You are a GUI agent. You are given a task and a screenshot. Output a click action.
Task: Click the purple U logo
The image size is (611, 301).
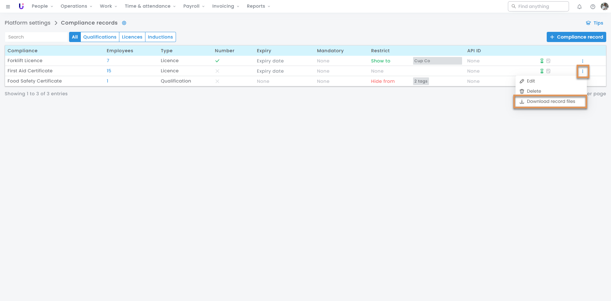pos(21,6)
